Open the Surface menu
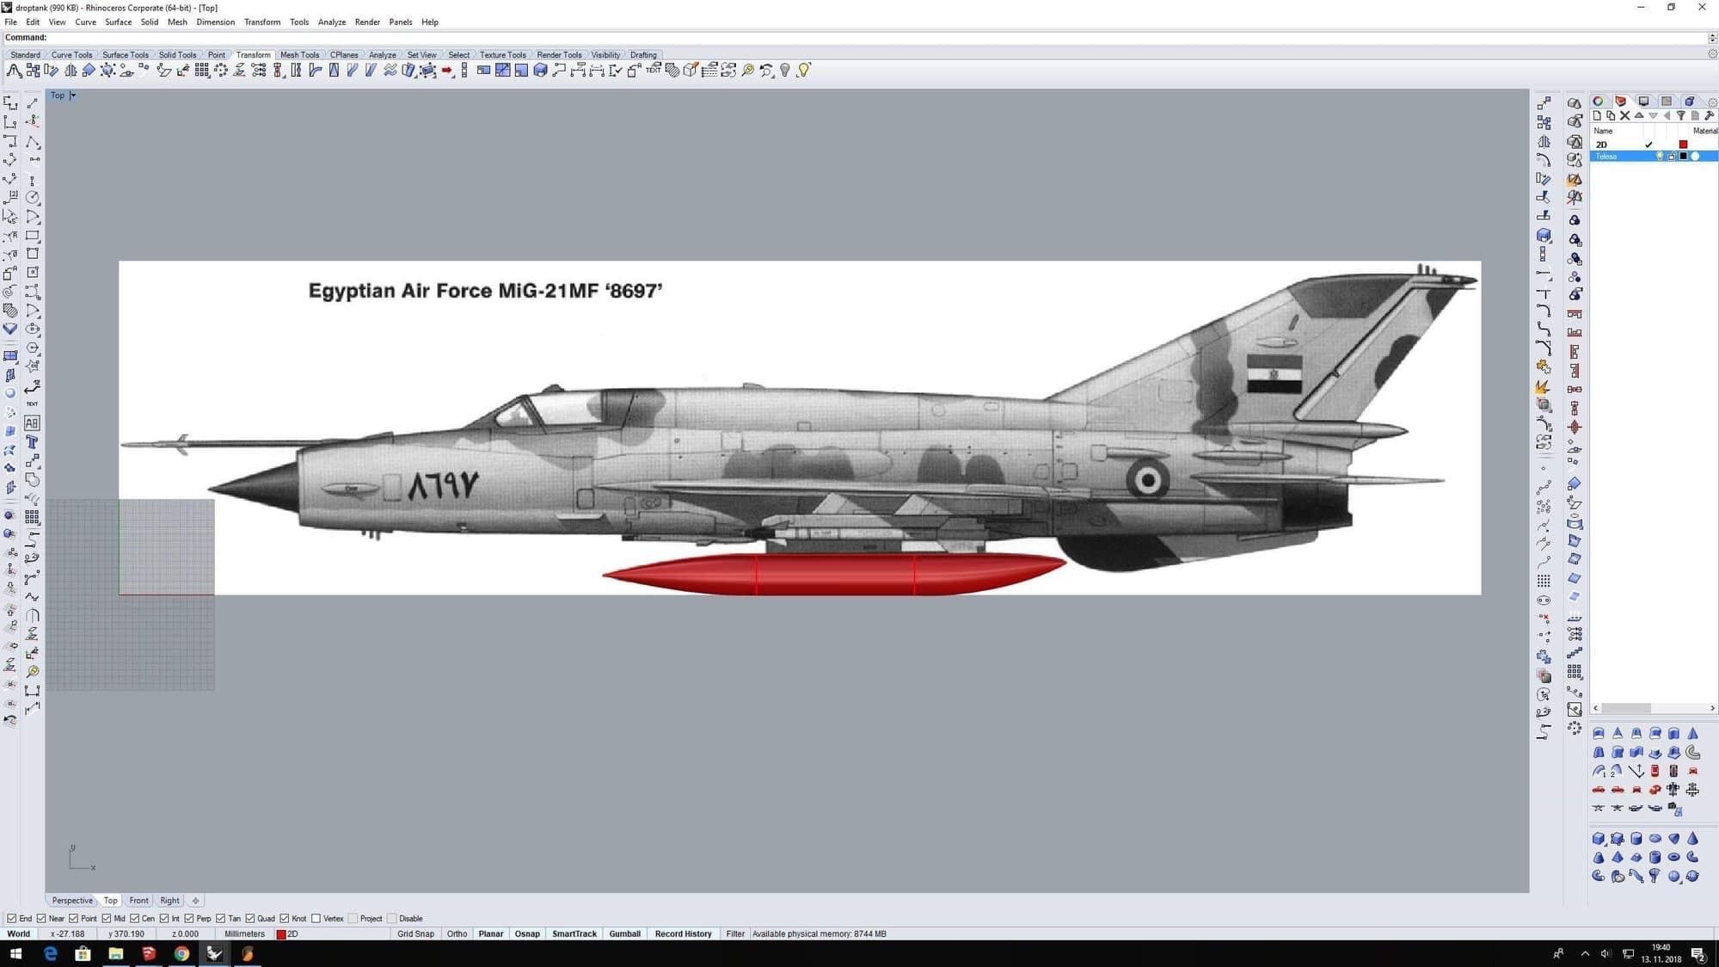This screenshot has width=1719, height=967. (118, 22)
